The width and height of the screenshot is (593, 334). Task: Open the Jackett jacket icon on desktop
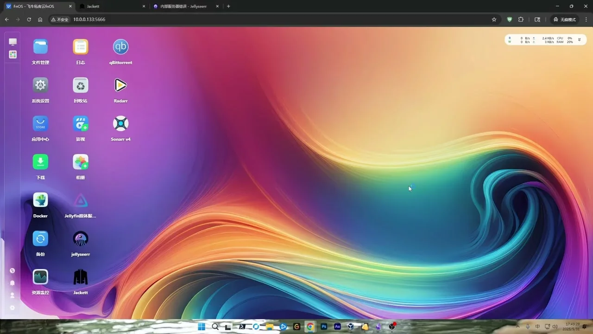coord(81,277)
